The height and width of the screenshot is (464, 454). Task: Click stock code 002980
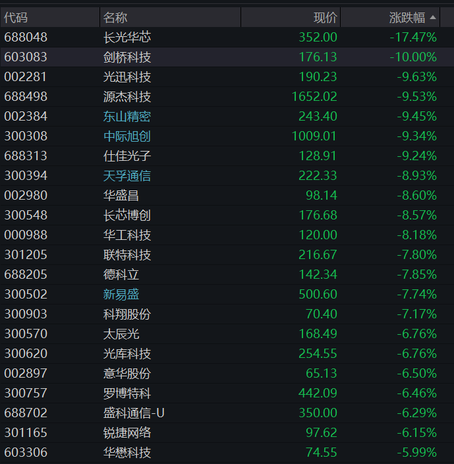(26, 196)
